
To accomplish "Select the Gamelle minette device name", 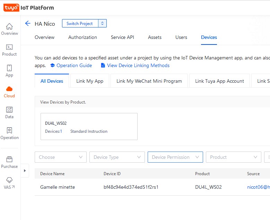I will point(58,187).
